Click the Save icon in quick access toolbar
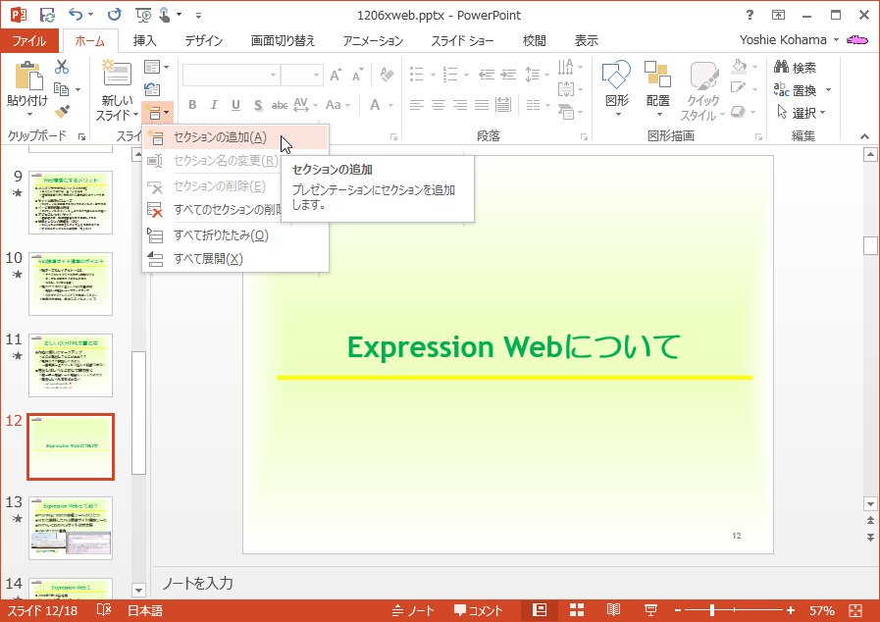The width and height of the screenshot is (880, 622). [47, 15]
